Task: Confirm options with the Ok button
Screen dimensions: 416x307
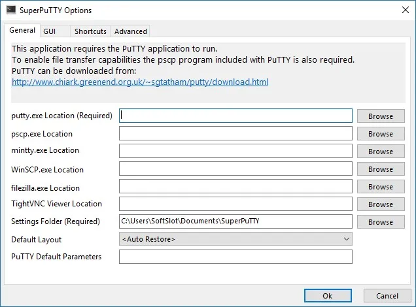Action: [x=328, y=296]
